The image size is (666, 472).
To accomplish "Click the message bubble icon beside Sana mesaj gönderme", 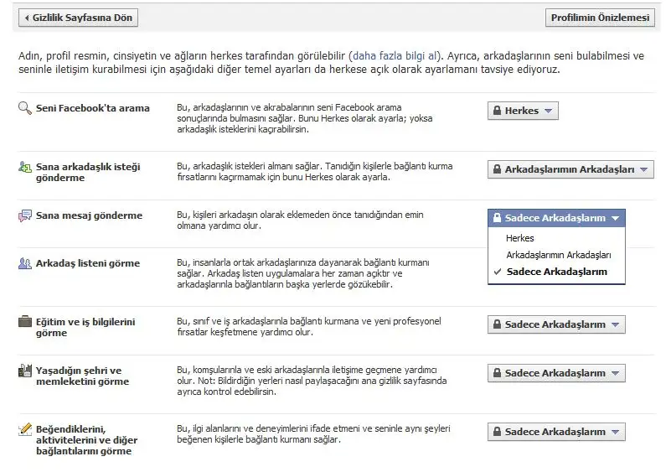I will coord(25,216).
